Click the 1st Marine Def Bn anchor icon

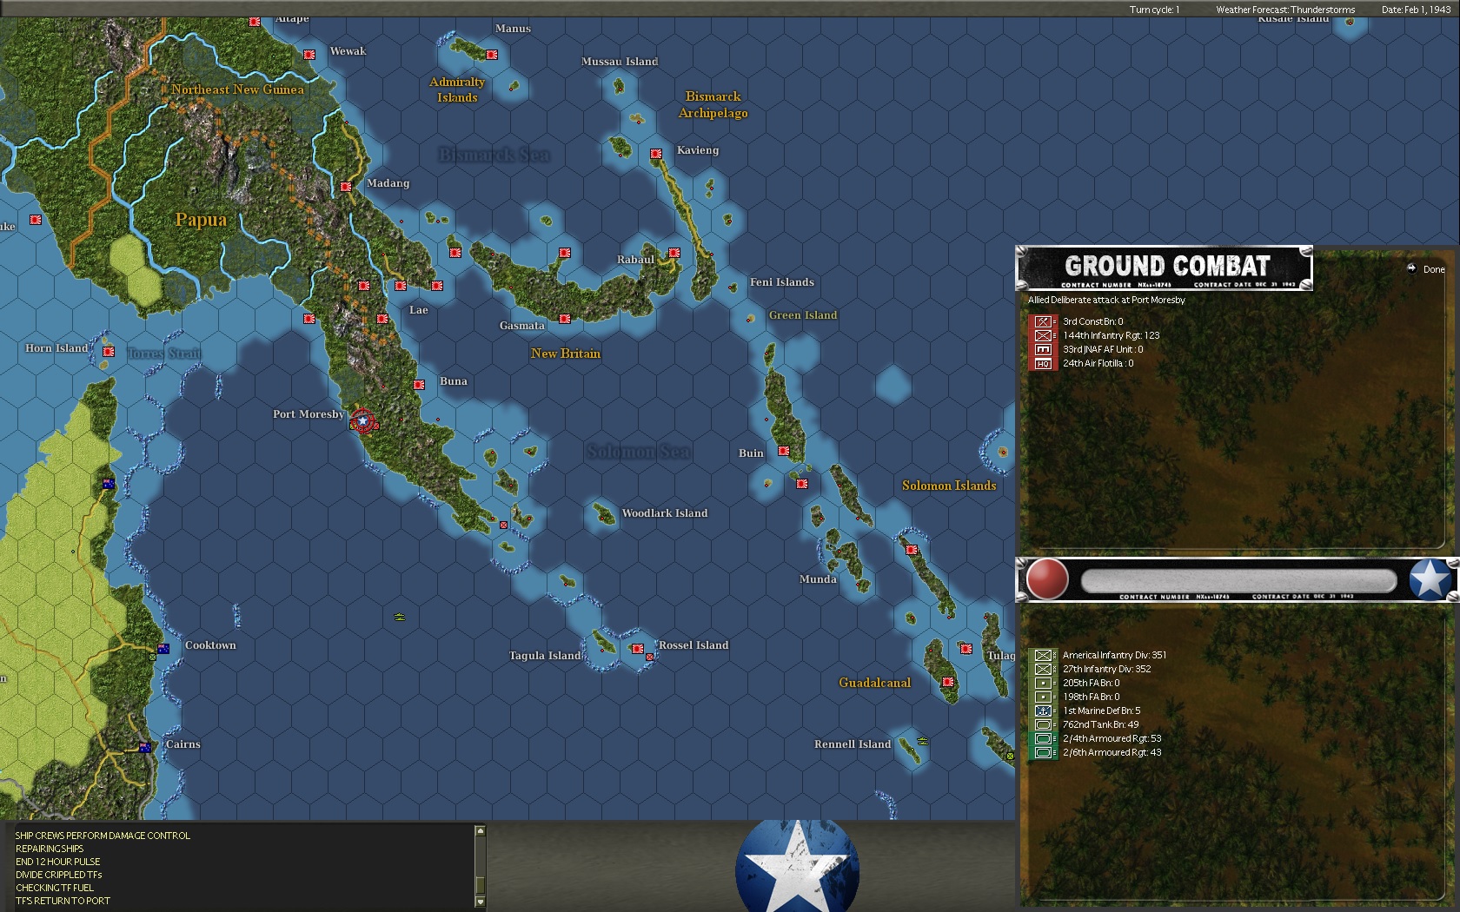click(x=1043, y=710)
